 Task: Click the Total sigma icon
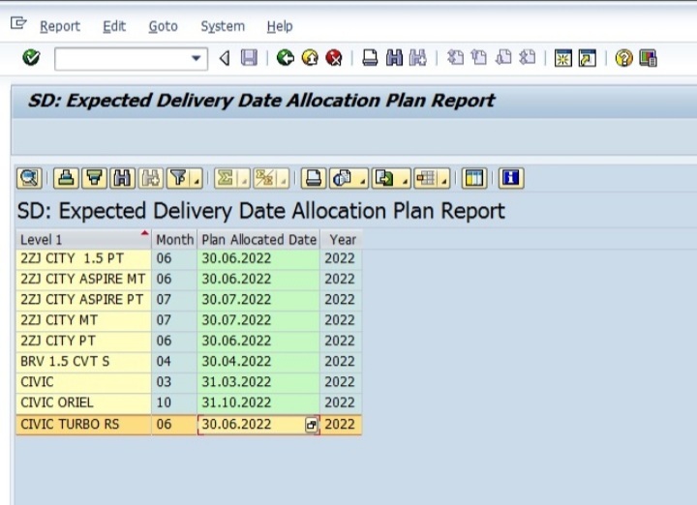(226, 178)
